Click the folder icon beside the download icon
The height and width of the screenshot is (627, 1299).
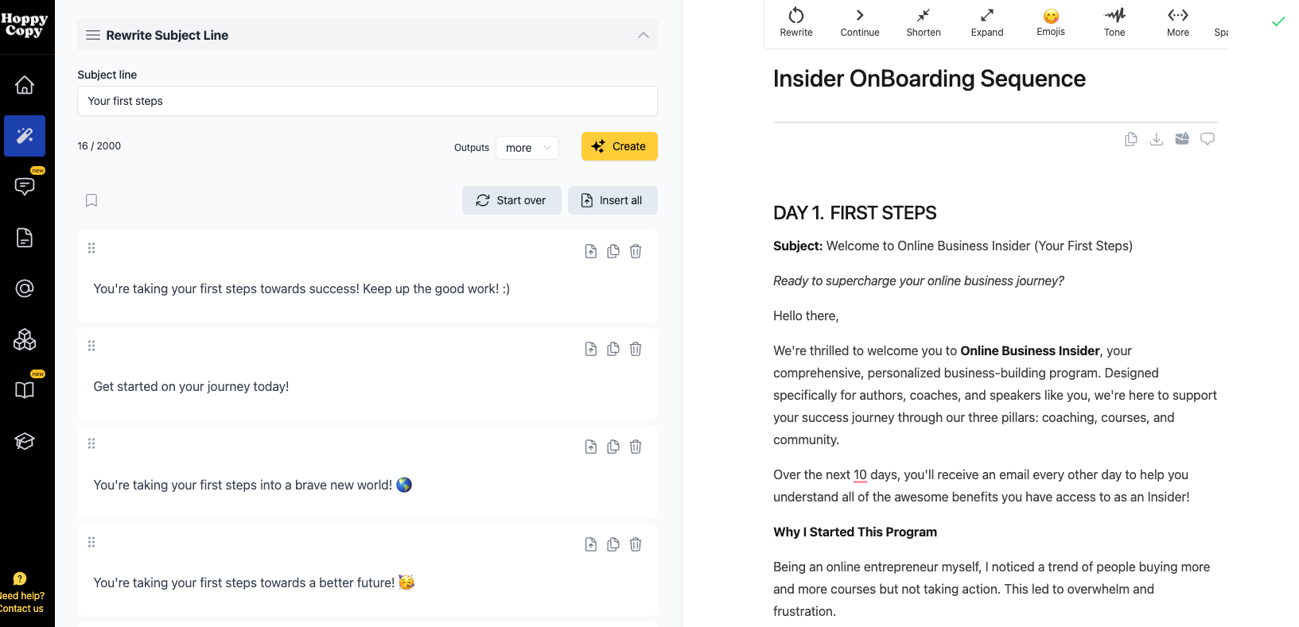pos(1182,138)
